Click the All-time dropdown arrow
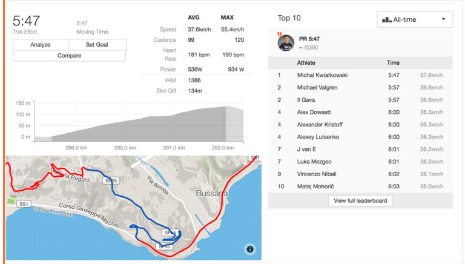Image resolution: width=465 pixels, height=264 pixels. click(443, 19)
